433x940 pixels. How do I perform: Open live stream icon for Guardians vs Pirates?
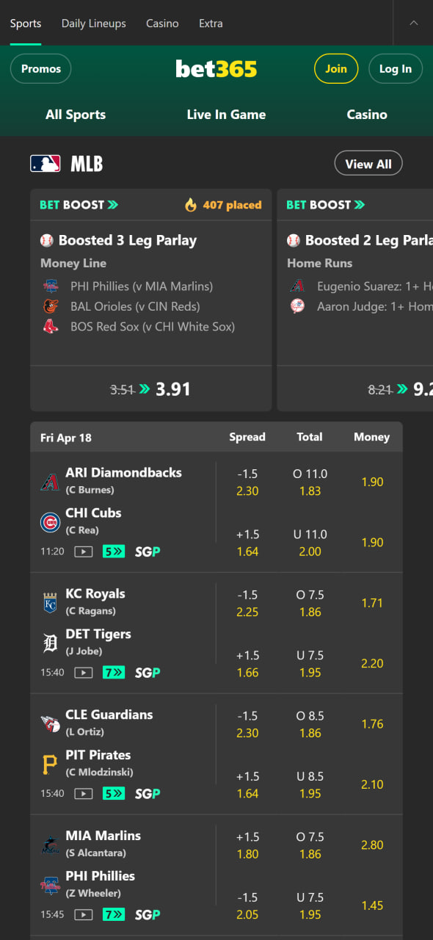84,794
